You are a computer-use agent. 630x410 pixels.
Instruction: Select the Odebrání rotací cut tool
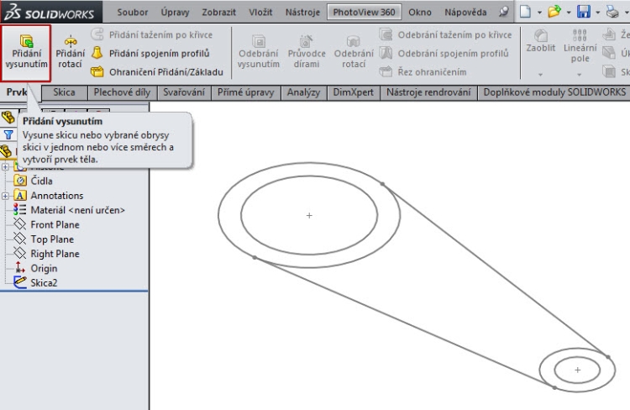[354, 52]
